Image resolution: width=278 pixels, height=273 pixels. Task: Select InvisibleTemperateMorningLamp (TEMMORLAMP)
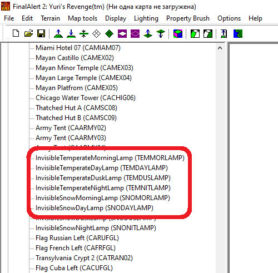[x=110, y=158]
